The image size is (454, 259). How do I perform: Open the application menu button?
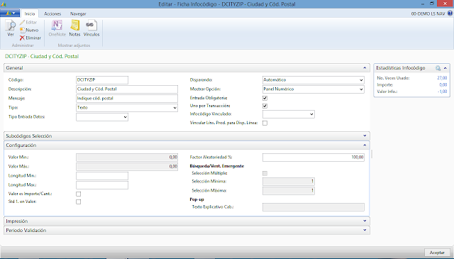pyautogui.click(x=10, y=13)
